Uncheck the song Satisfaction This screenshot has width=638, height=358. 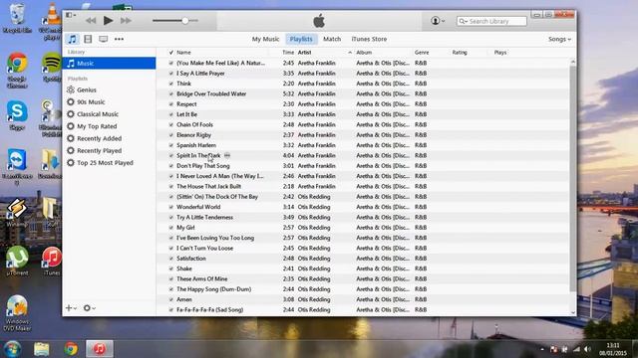click(x=170, y=259)
